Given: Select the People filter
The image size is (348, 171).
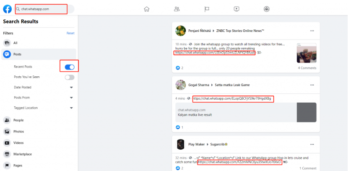Looking at the screenshot, I should click(x=39, y=120).
